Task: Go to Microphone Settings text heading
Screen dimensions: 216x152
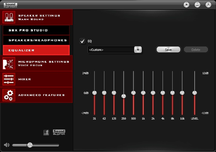Action: point(44,61)
